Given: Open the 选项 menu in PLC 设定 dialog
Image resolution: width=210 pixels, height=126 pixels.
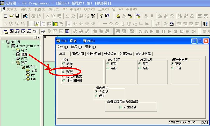Looking at the screenshot, I should 76,47.
